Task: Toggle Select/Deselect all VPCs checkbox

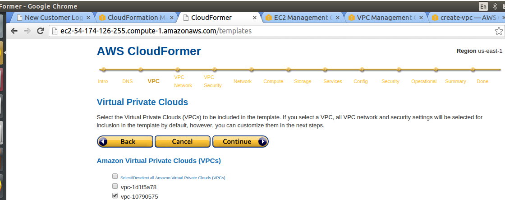Action: coord(115,176)
